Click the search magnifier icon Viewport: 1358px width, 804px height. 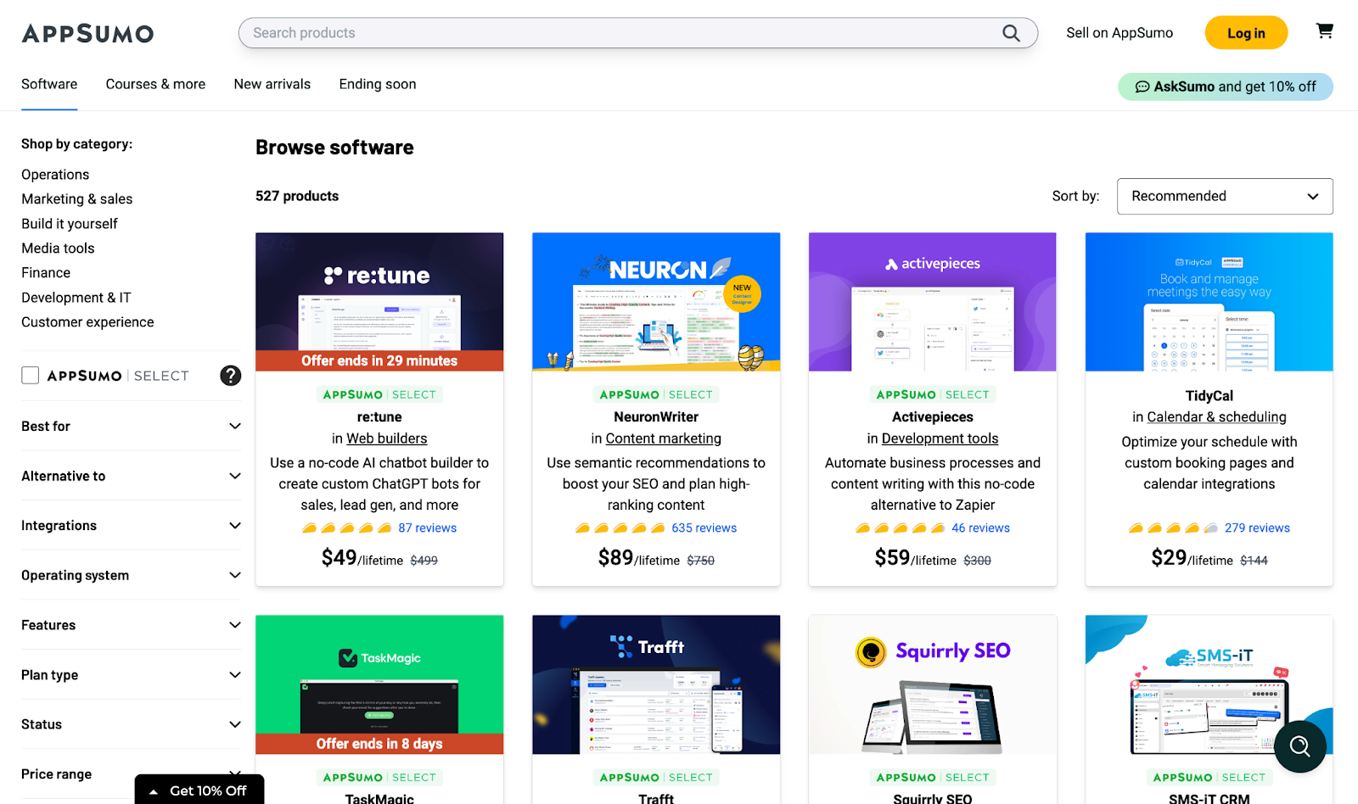click(1011, 33)
